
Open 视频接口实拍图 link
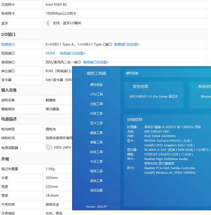73,53
